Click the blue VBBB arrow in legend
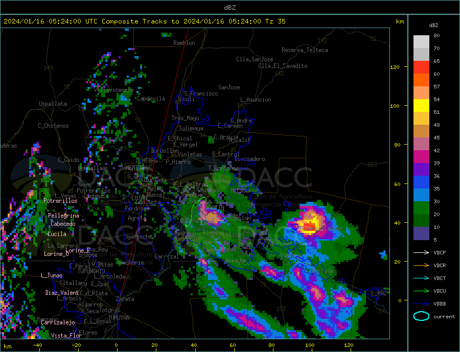 click(421, 303)
